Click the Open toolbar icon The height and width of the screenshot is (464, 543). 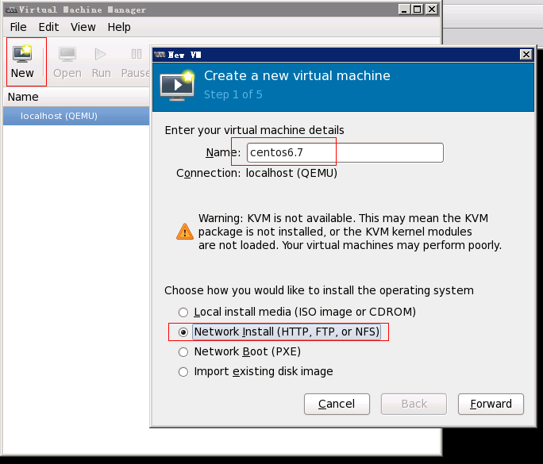67,55
